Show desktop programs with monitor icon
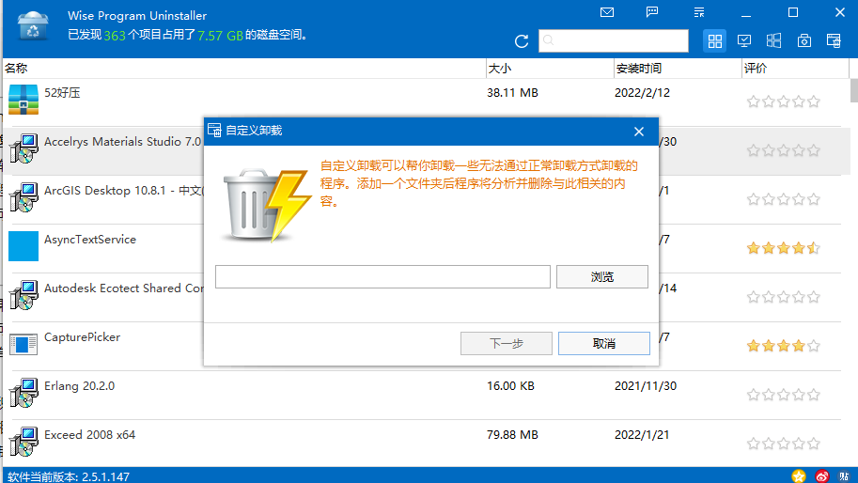 point(744,40)
